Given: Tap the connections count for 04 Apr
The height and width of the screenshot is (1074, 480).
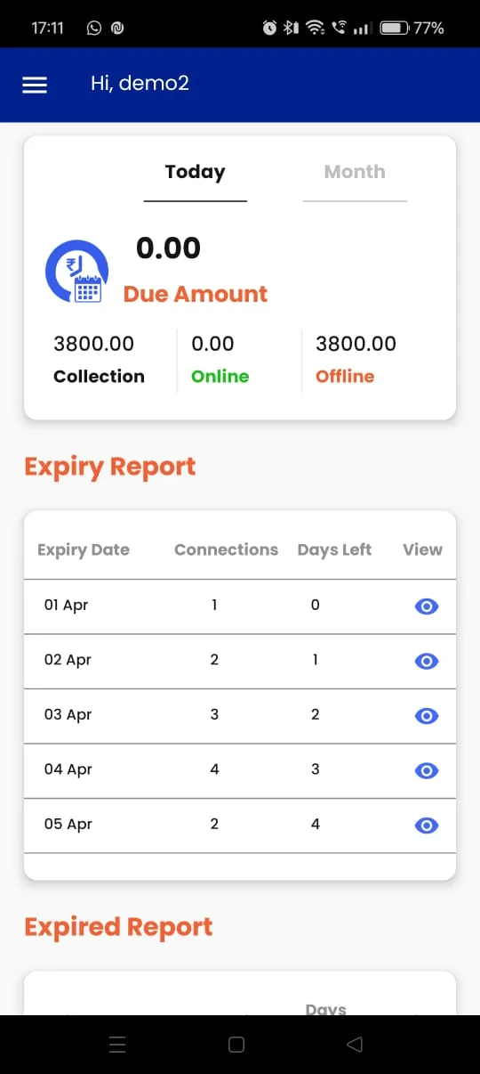Looking at the screenshot, I should coord(214,769).
